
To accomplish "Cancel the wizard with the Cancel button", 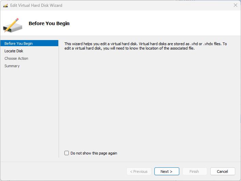I will (223, 171).
